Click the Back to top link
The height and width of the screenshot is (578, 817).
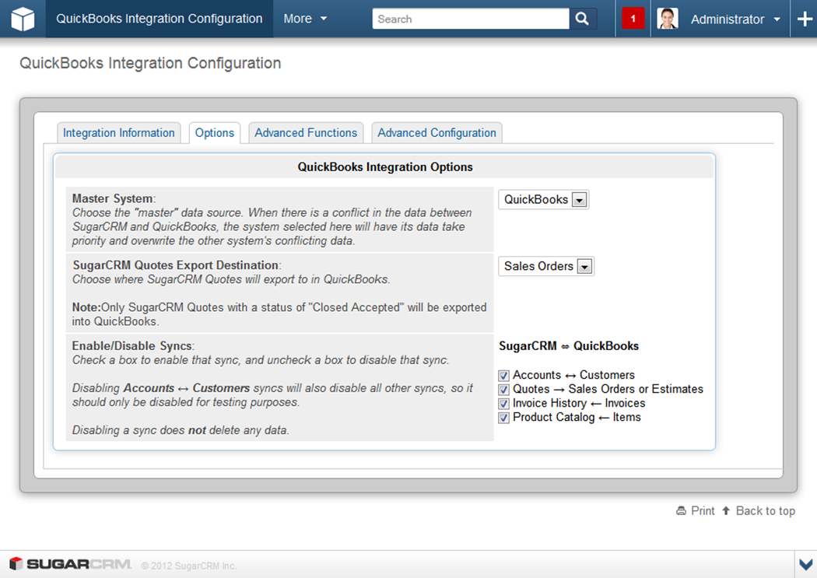(x=759, y=511)
